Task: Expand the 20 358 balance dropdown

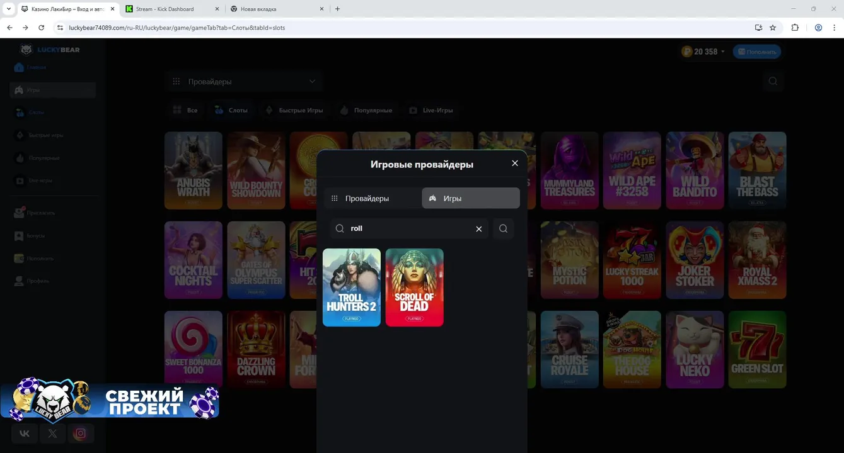Action: [703, 52]
